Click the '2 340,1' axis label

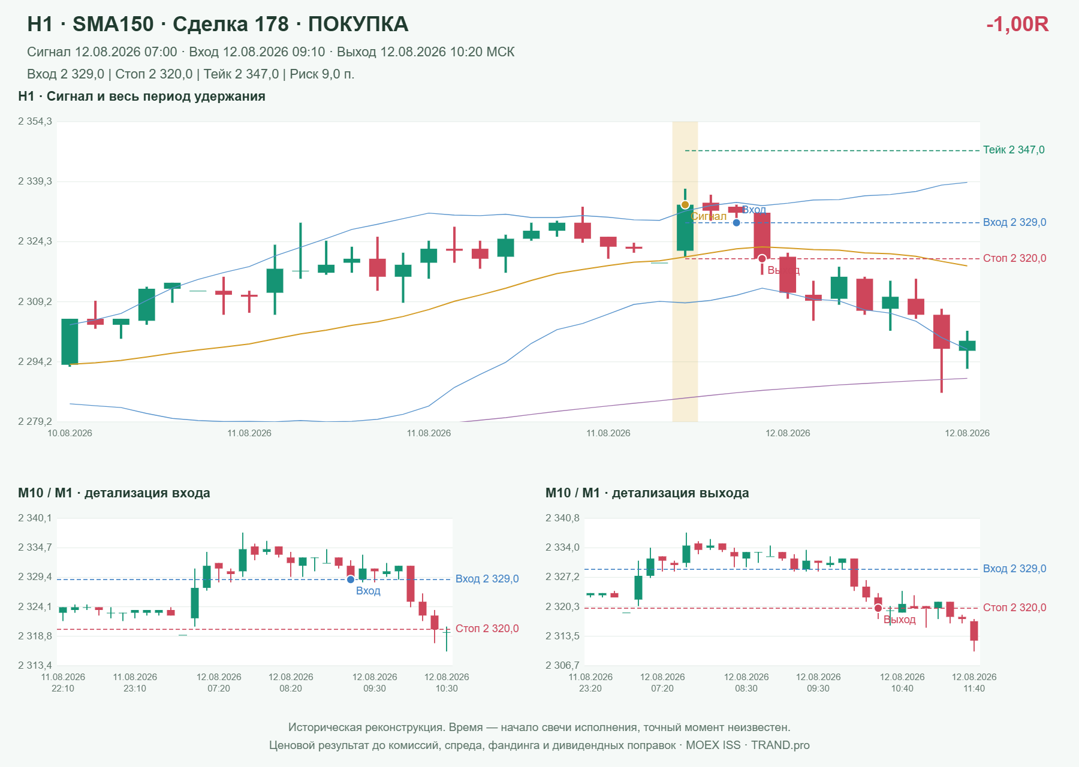click(x=35, y=518)
